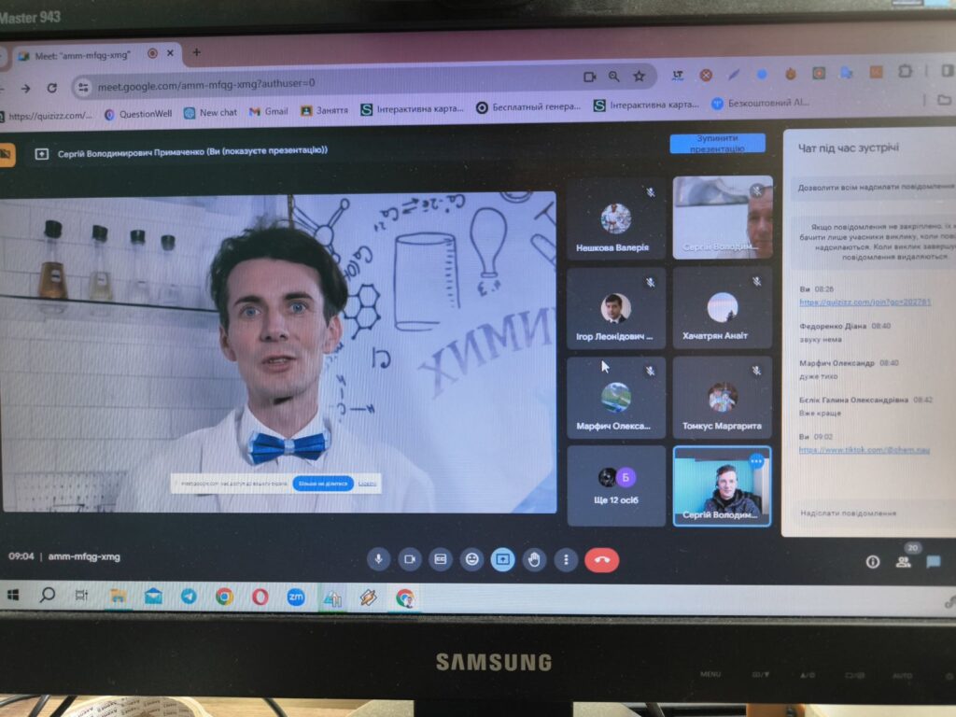
Task: Open the quizizz join link in chat
Action: pyautogui.click(x=865, y=302)
